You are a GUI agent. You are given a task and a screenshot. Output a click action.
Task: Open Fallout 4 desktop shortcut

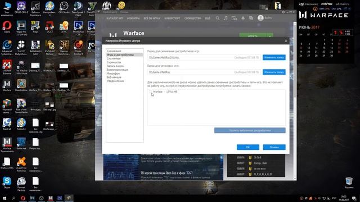[21, 125]
